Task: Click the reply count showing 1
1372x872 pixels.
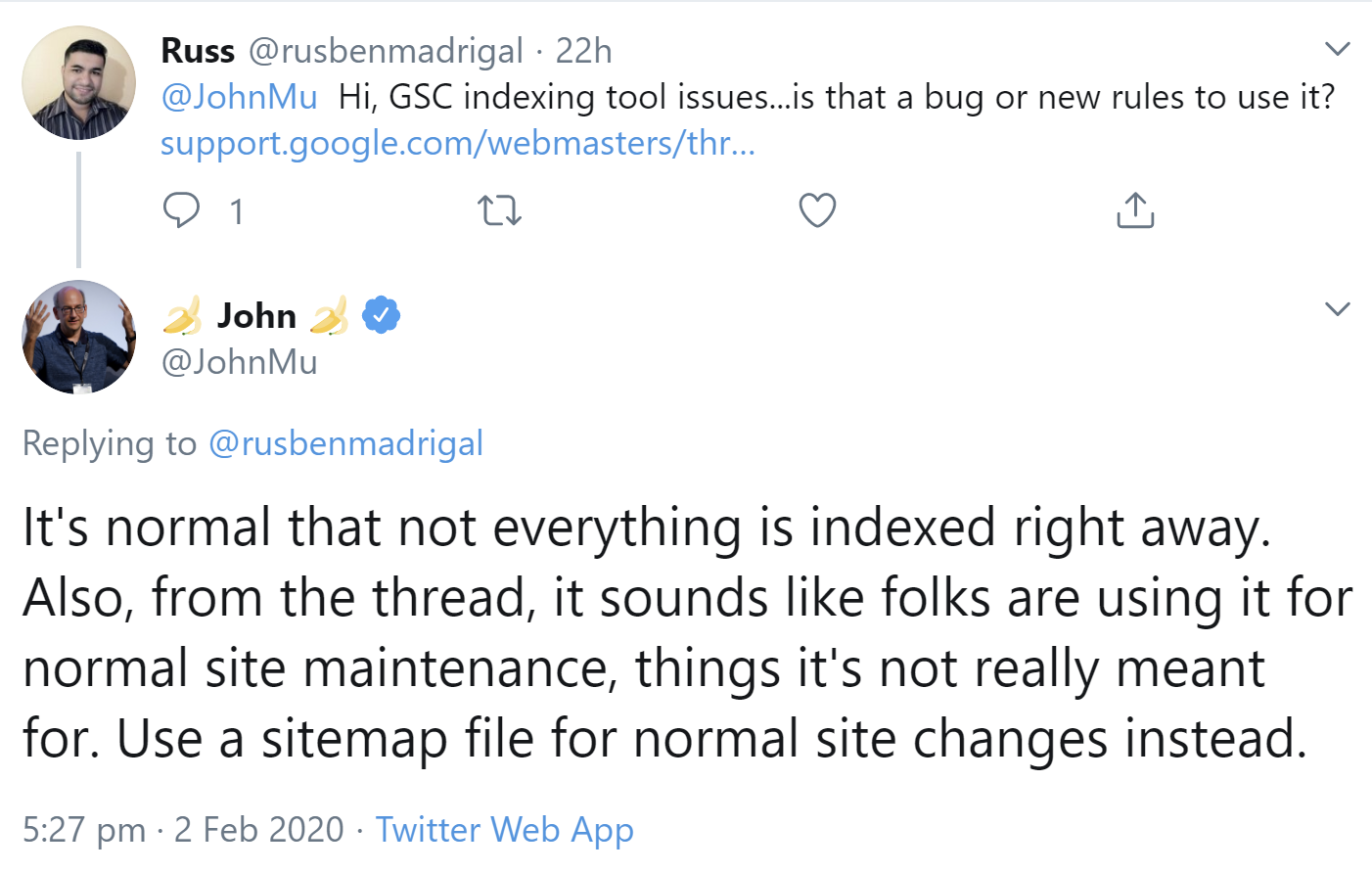Action: click(235, 209)
